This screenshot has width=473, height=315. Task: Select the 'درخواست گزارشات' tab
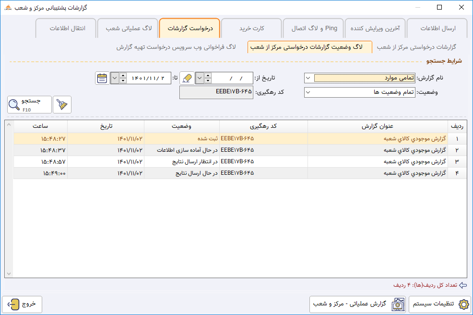(x=190, y=28)
